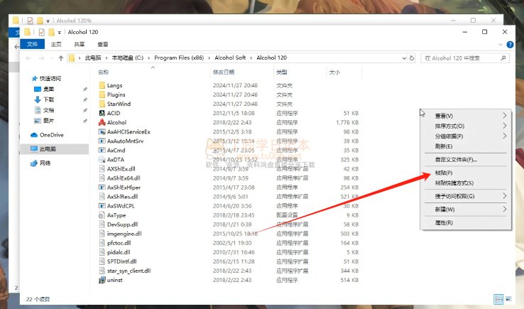Open the Plugins folder
The image size is (524, 309).
tap(116, 94)
